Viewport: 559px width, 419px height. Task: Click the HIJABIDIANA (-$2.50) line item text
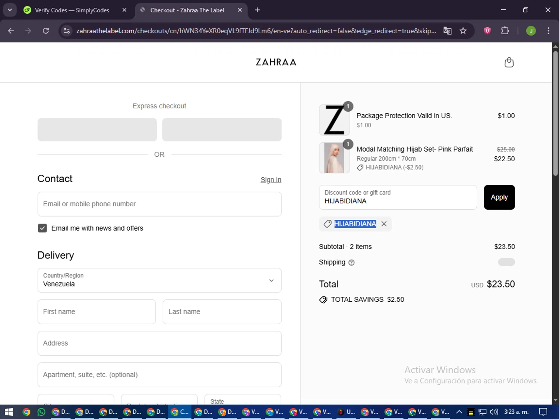[x=394, y=168]
